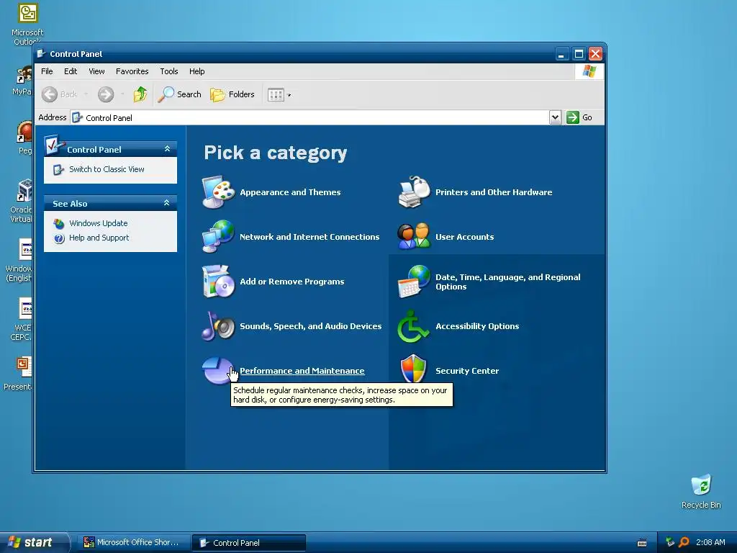Open the Accessibility Options link text
This screenshot has height=553, width=737.
(x=477, y=326)
